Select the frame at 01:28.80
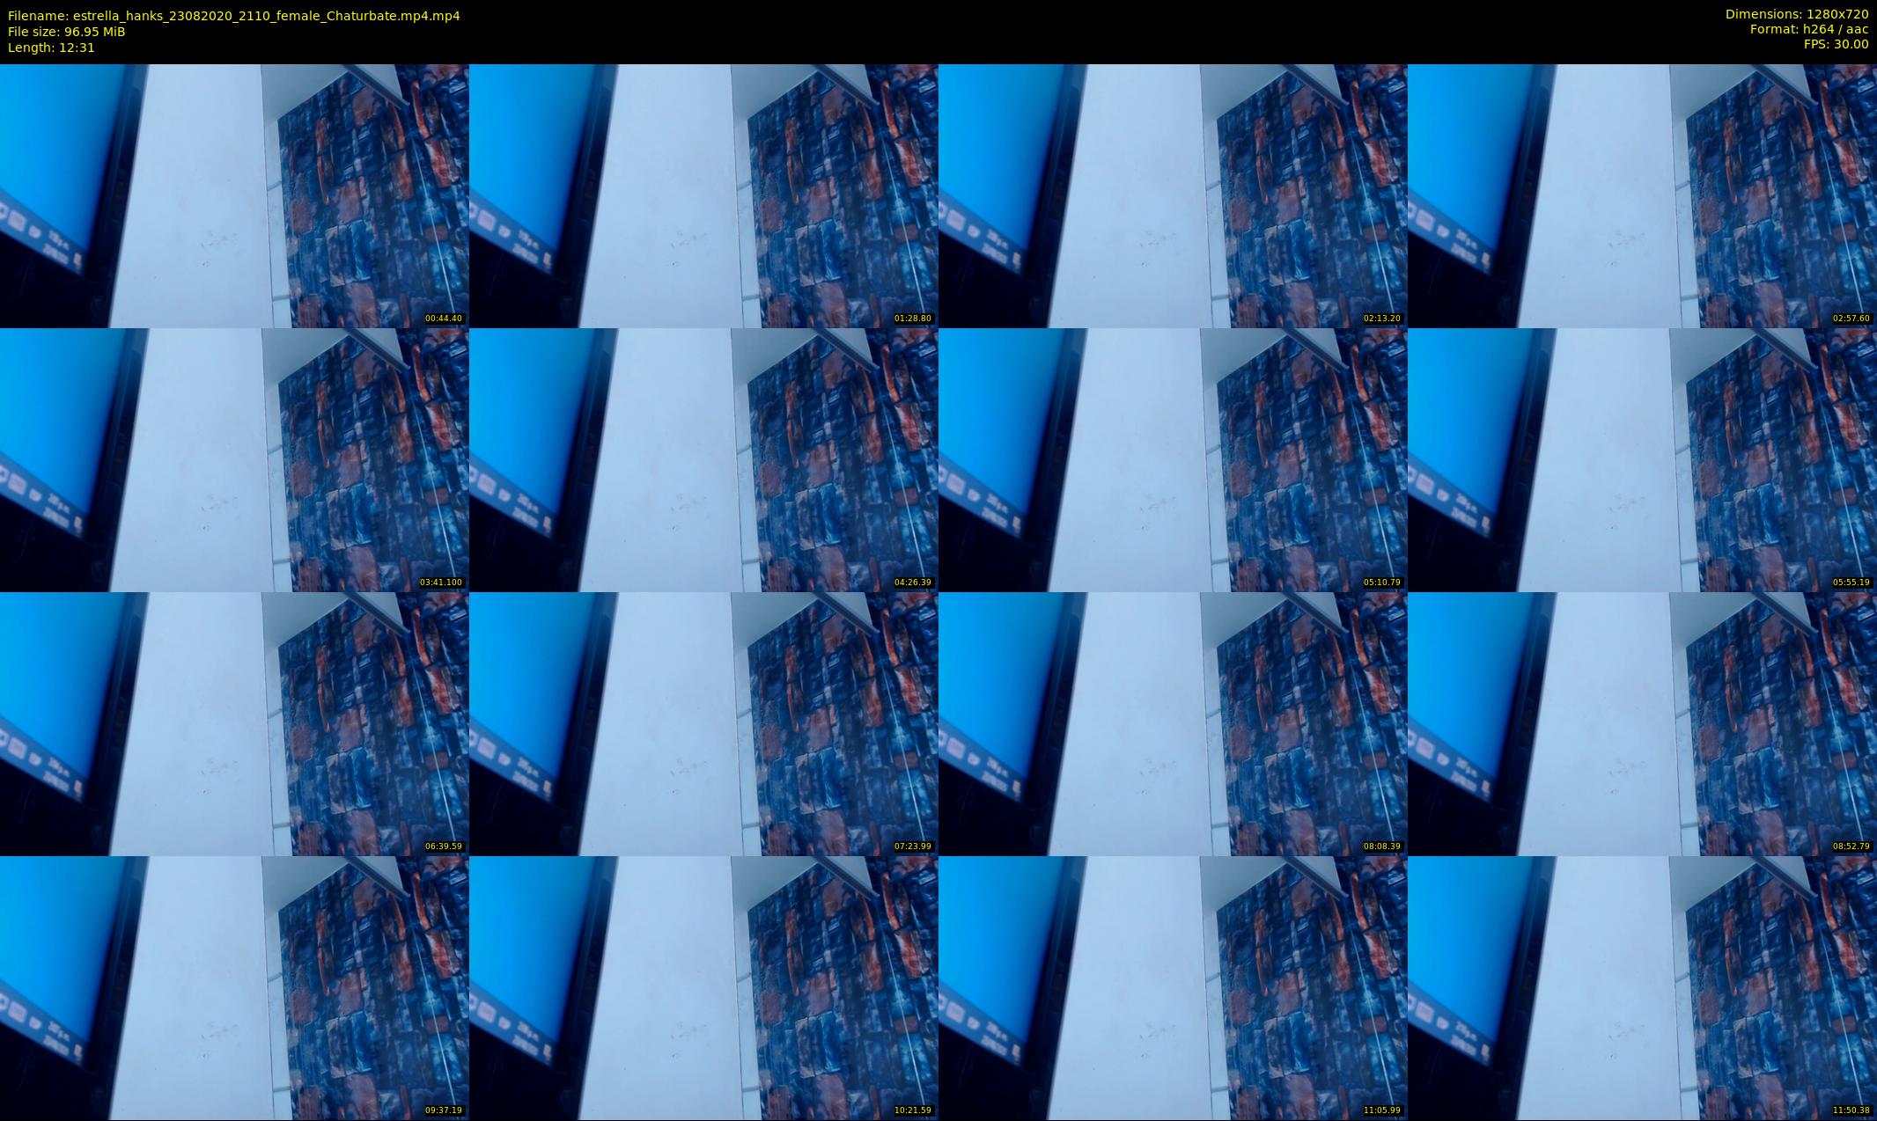The image size is (1877, 1121). 703,195
